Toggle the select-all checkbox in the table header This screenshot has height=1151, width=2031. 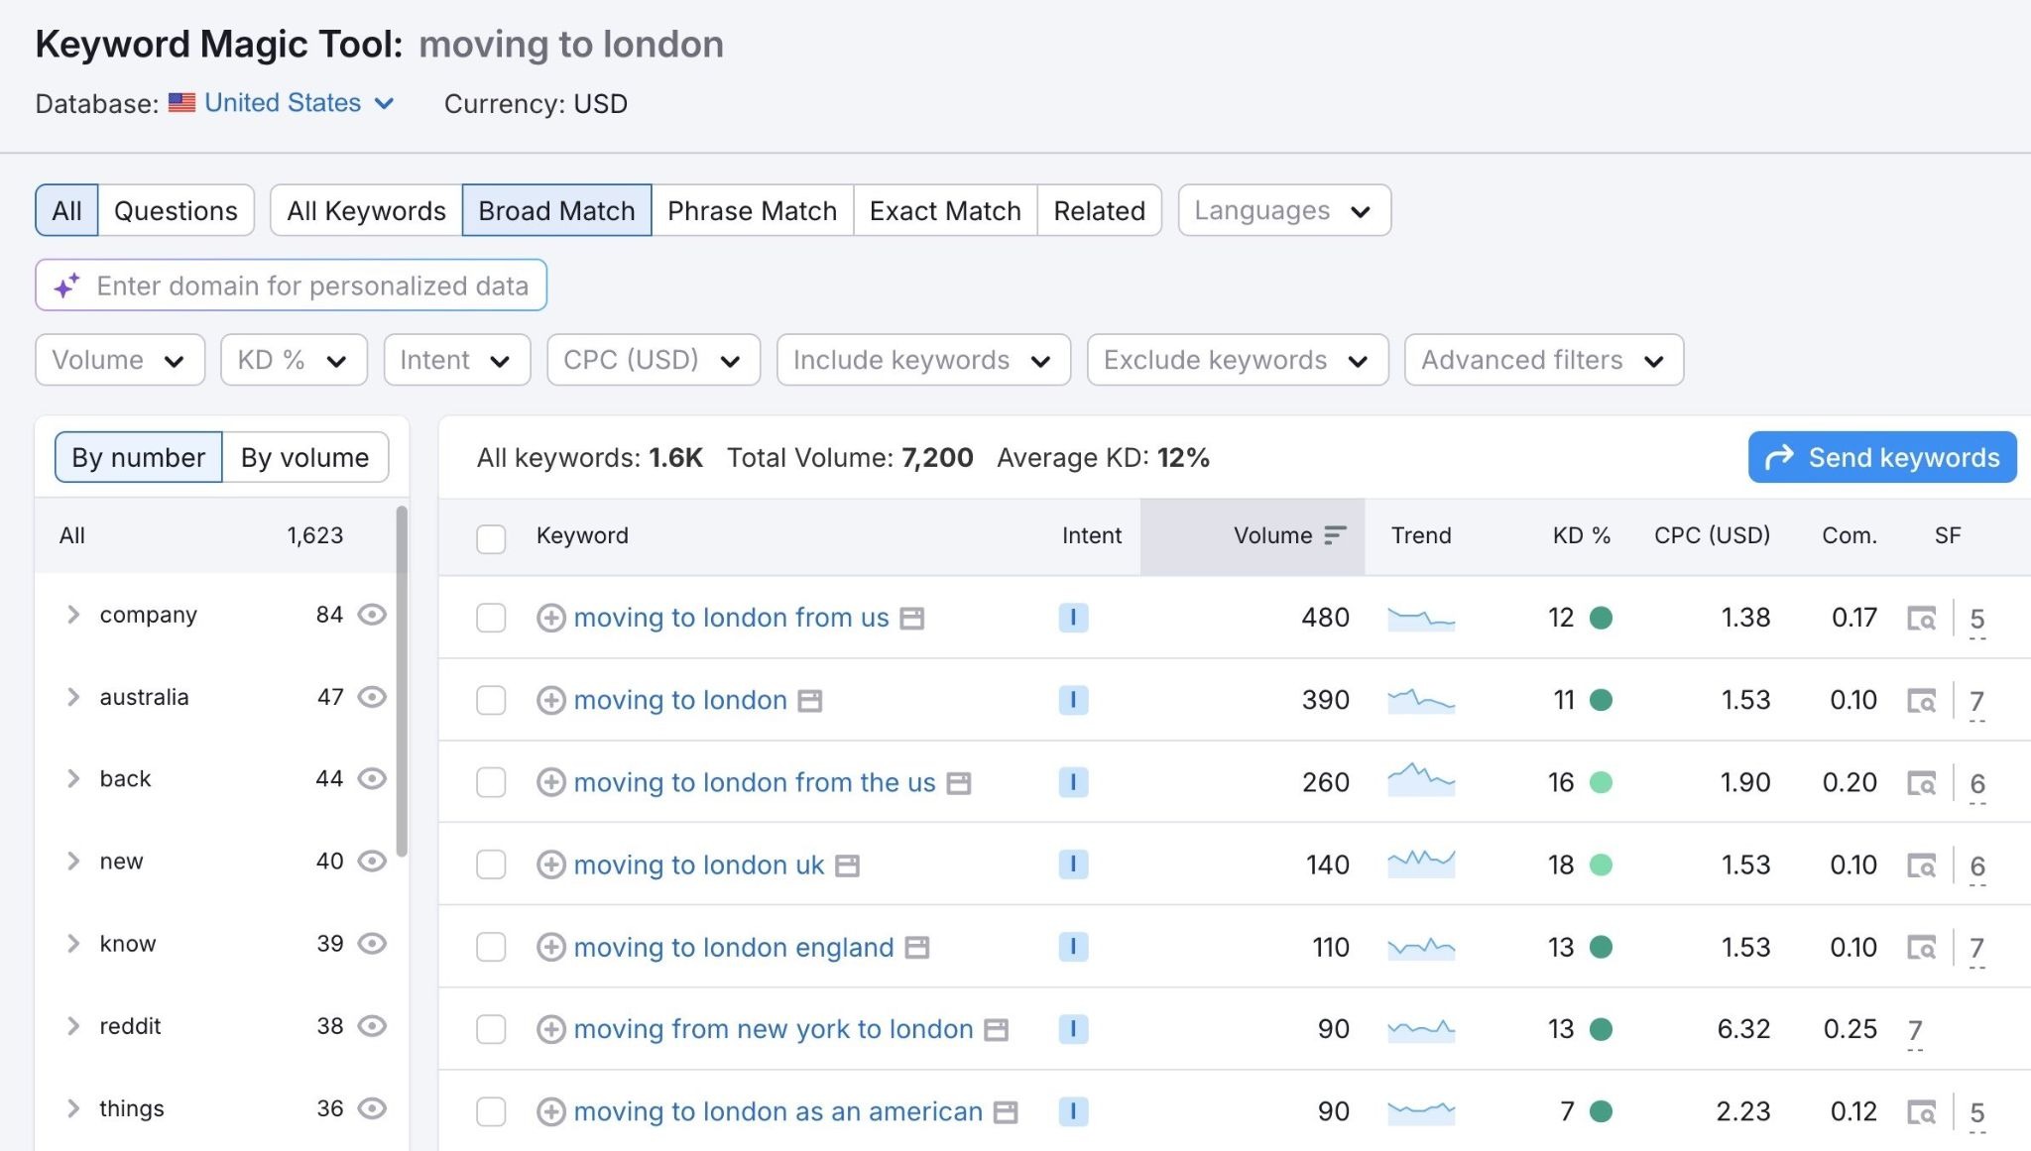click(x=491, y=536)
